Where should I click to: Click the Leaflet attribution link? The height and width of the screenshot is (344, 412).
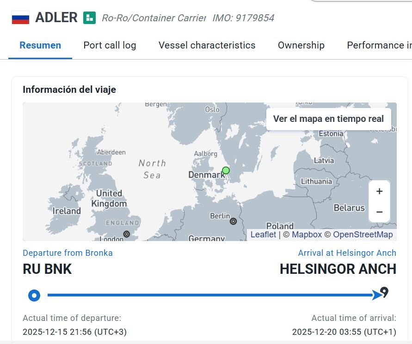coord(264,235)
